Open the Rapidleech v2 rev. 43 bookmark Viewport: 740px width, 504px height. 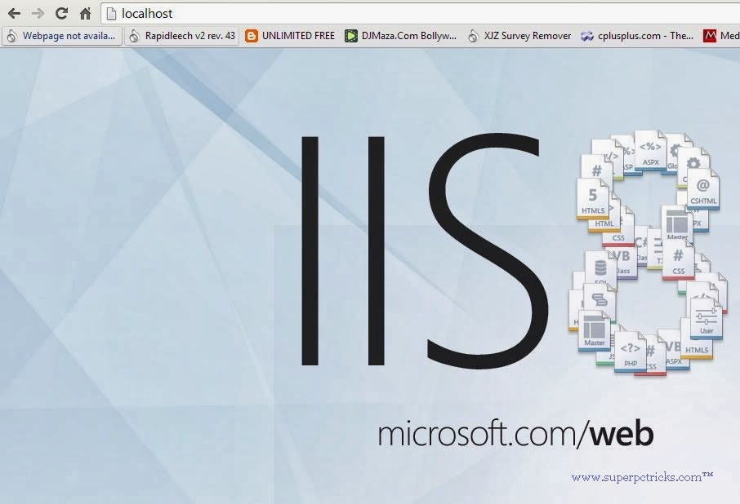coord(182,36)
